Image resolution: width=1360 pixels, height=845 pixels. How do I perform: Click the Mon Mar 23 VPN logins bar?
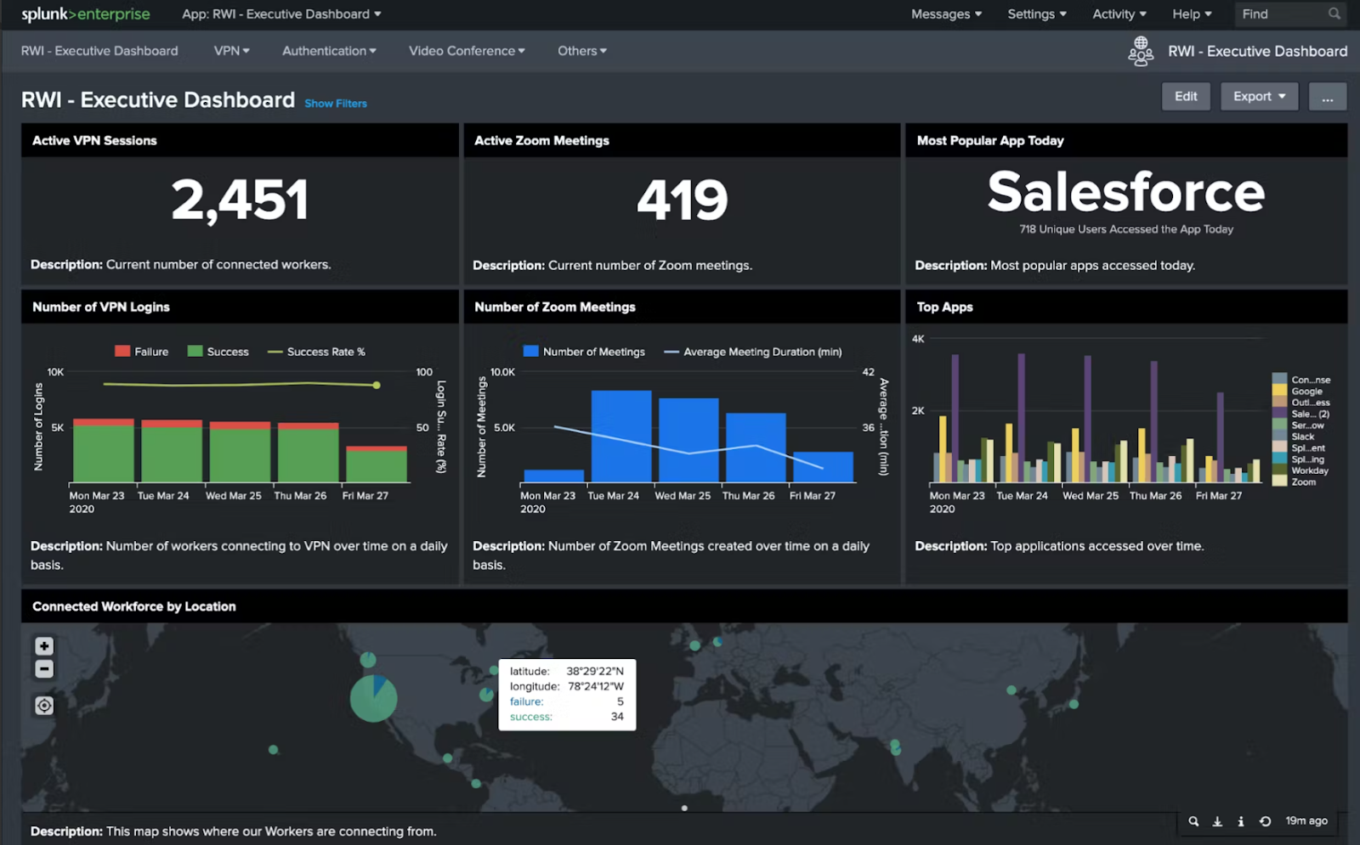(104, 451)
